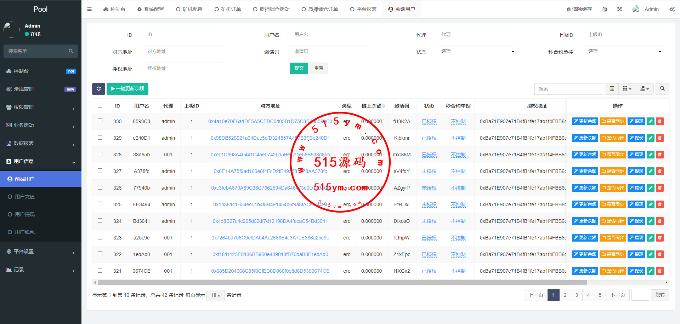Check the checkbox for row ID 325

point(100,204)
